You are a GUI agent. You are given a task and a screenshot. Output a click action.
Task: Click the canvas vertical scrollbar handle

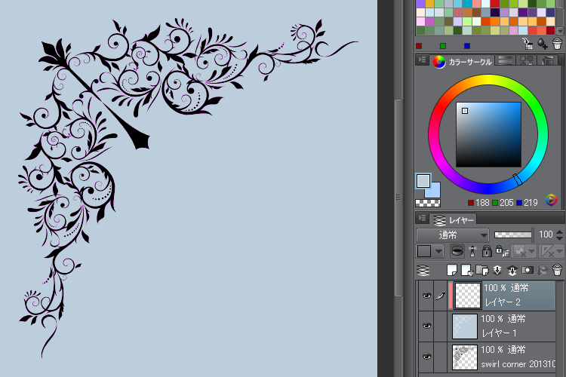tap(398, 198)
